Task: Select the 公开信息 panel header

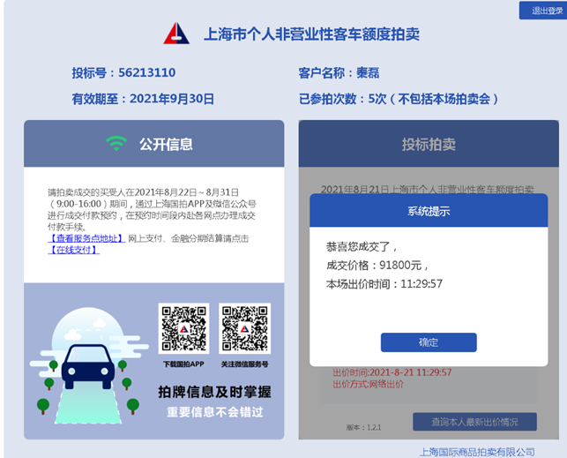Action: tap(154, 144)
